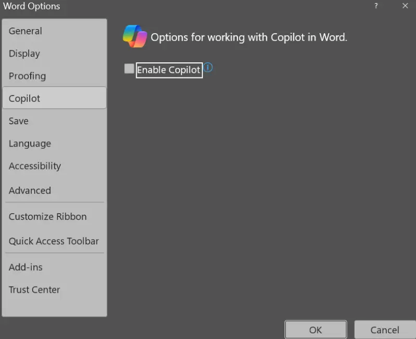Click the Copilot logo icon in header
The image size is (416, 339).
pos(135,36)
